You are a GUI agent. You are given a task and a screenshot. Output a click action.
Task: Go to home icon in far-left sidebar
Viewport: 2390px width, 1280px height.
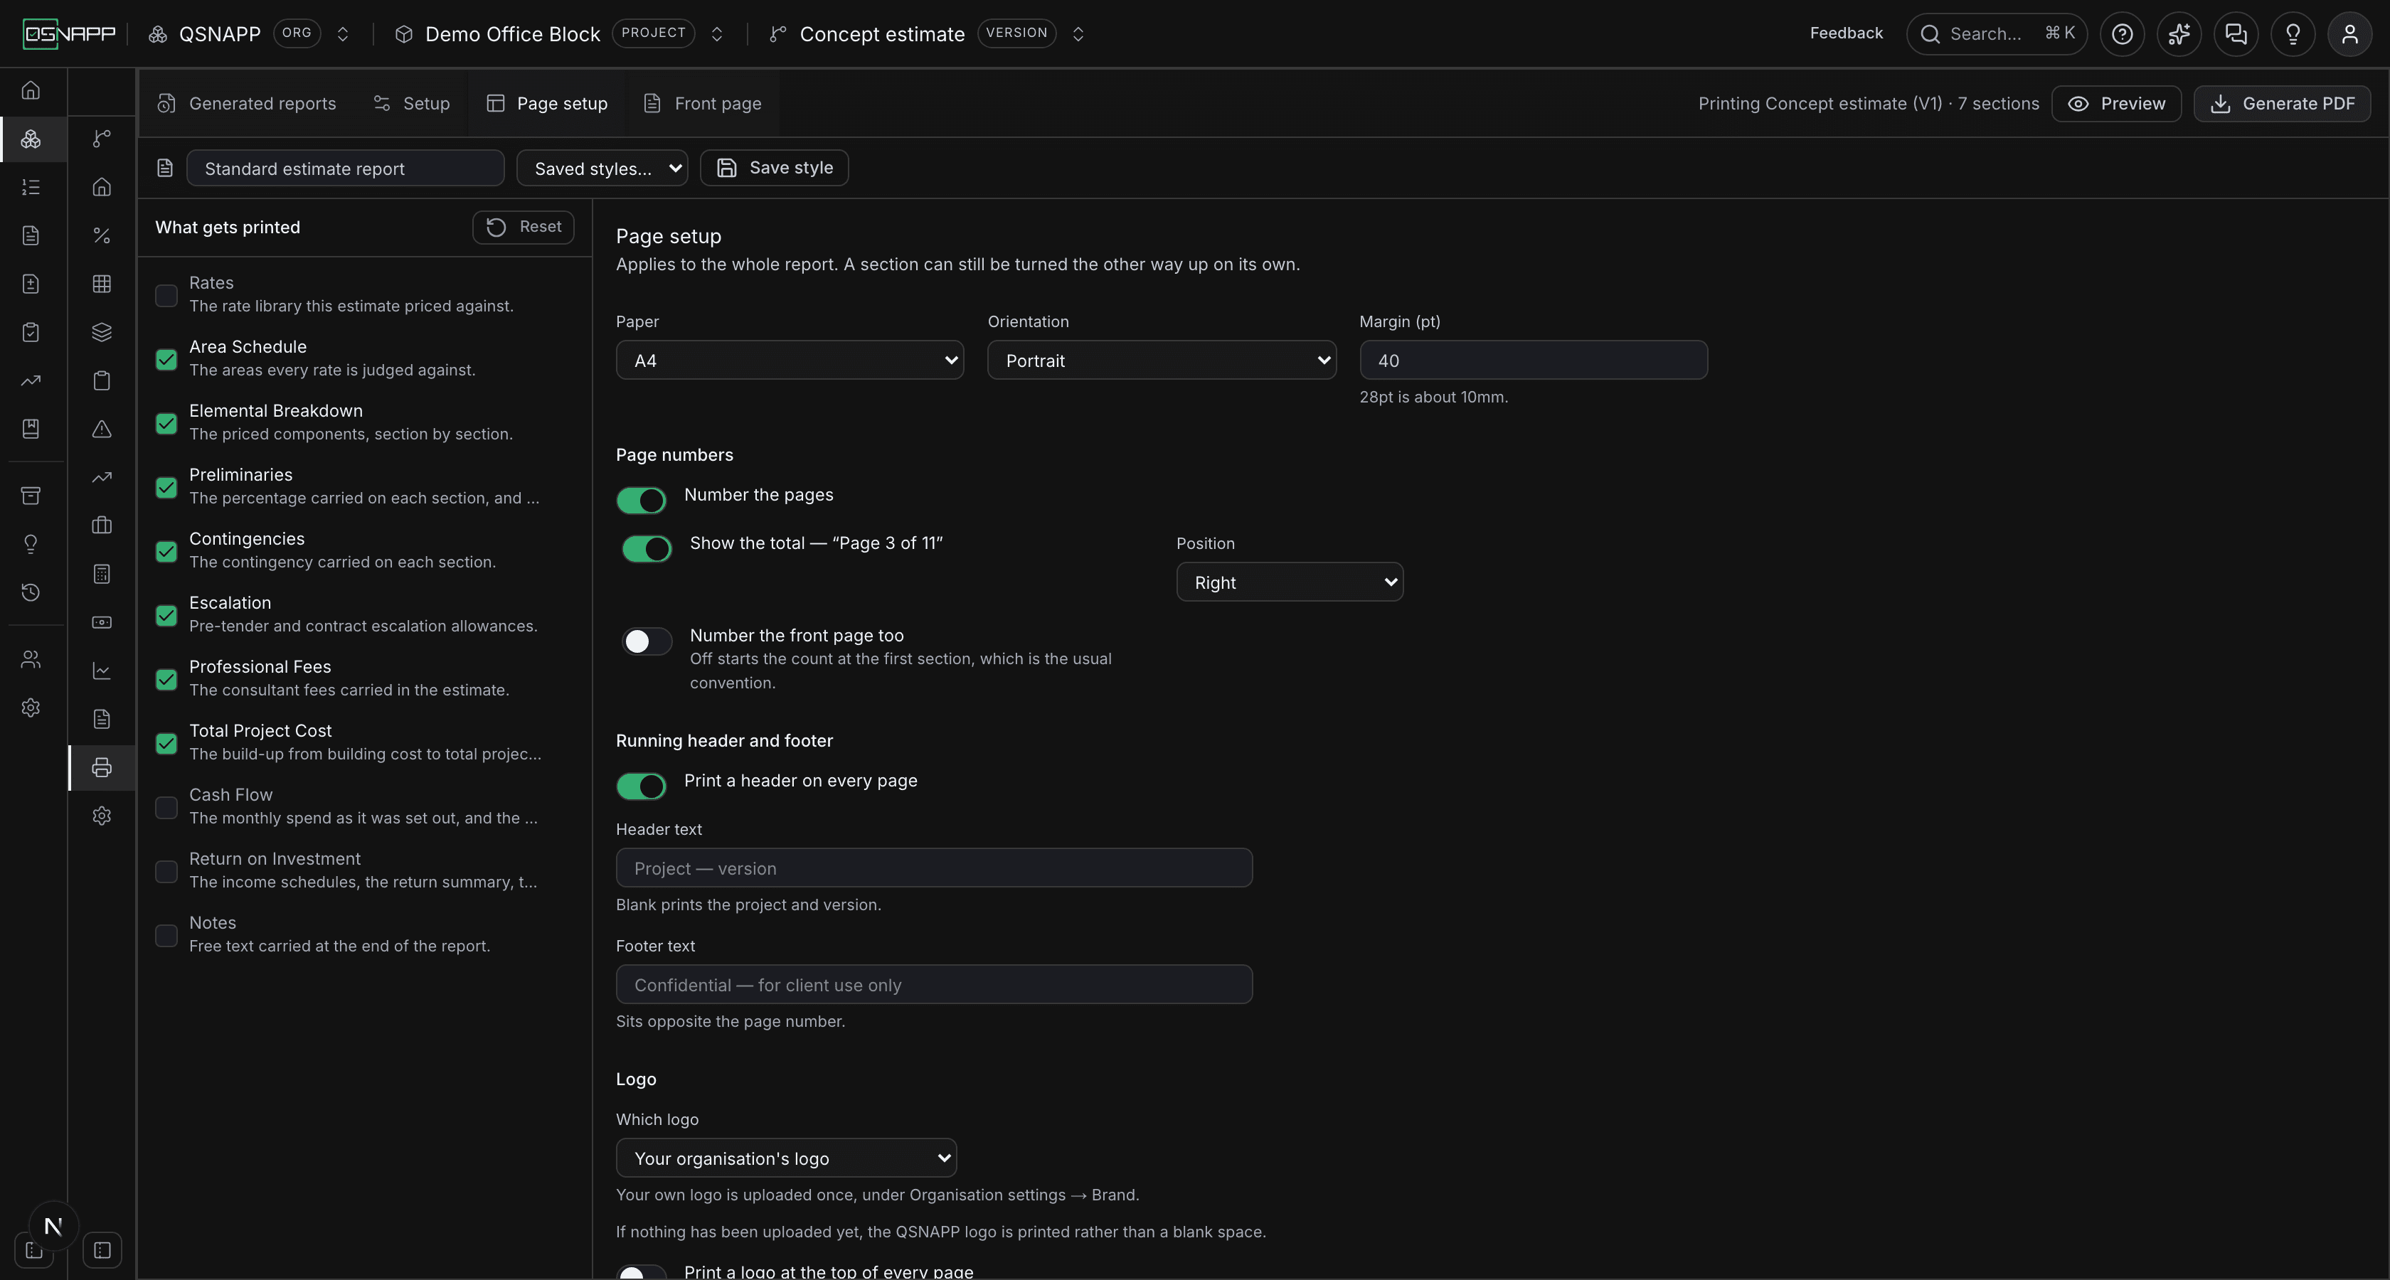click(31, 90)
